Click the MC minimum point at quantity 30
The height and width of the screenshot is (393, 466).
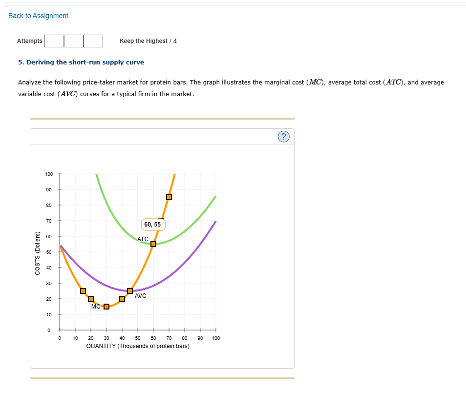click(106, 307)
